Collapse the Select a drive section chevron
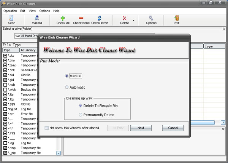The height and width of the screenshot is (163, 228). point(224,29)
